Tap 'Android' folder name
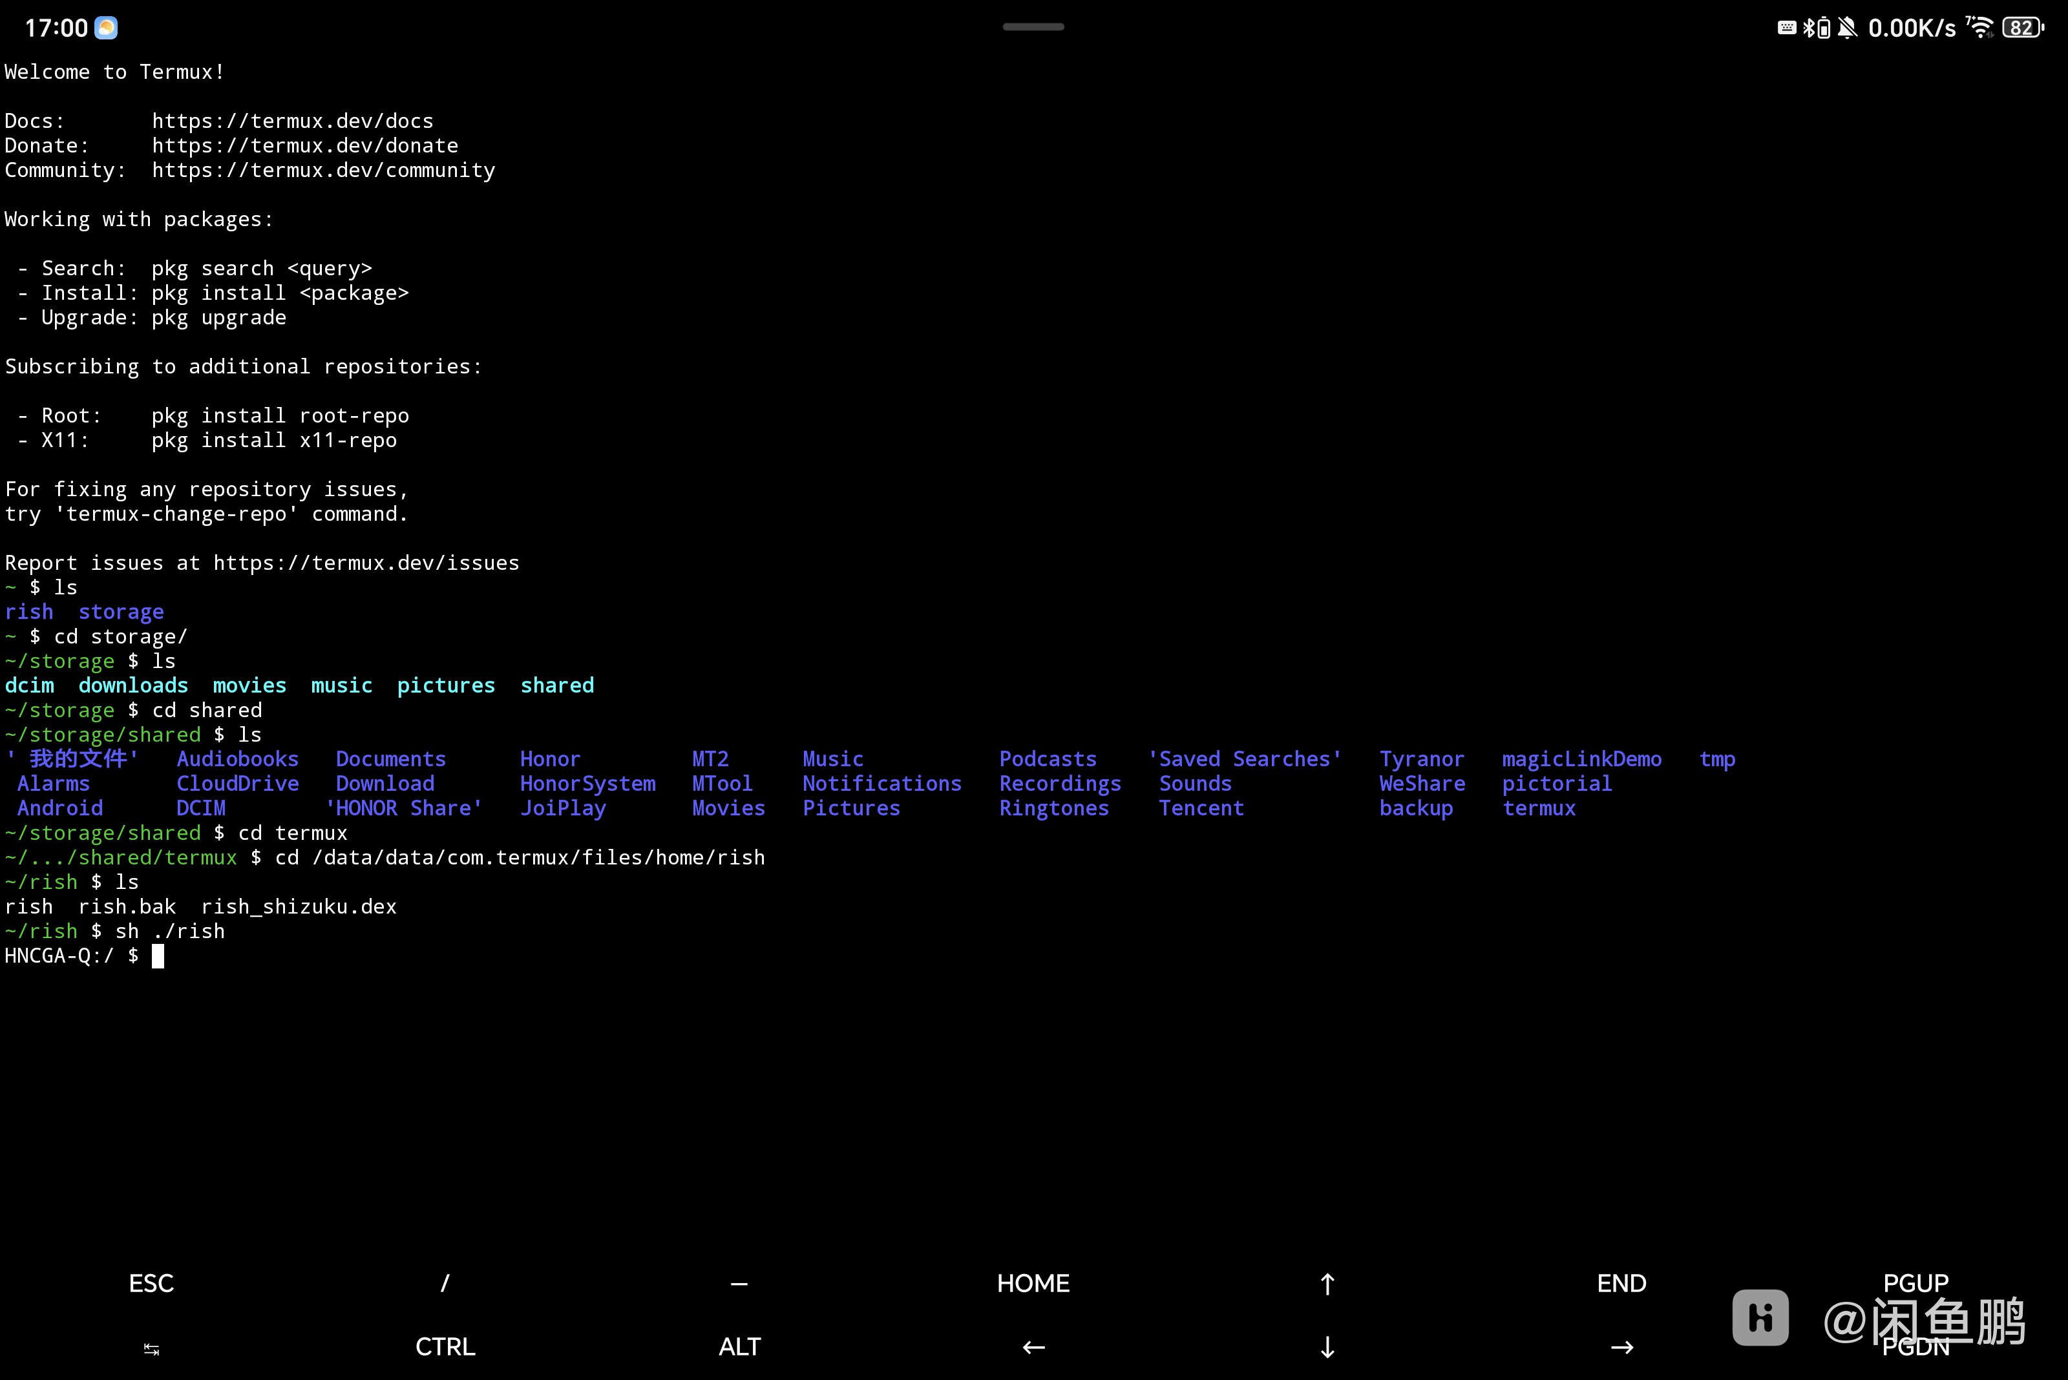Viewport: 2068px width, 1380px height. (x=60, y=808)
